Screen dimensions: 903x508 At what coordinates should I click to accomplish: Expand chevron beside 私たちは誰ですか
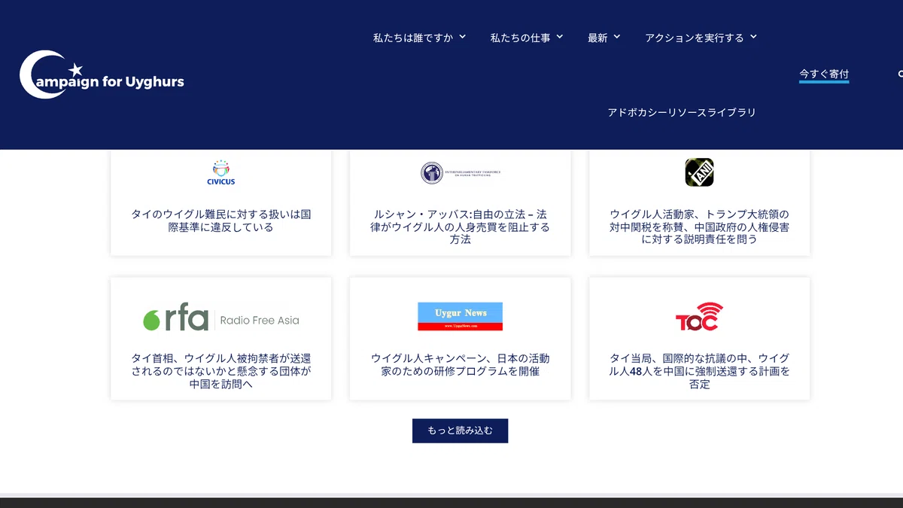pyautogui.click(x=462, y=36)
